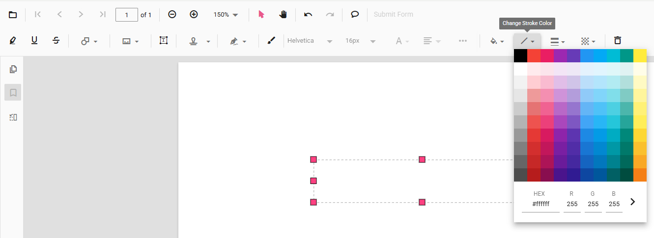
Task: Open the font color picker
Action: click(402, 41)
